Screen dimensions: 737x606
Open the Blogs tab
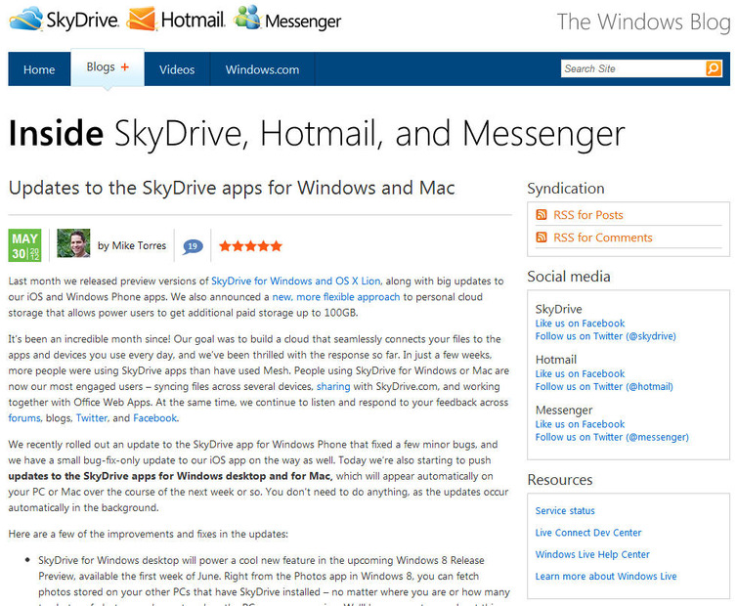108,67
